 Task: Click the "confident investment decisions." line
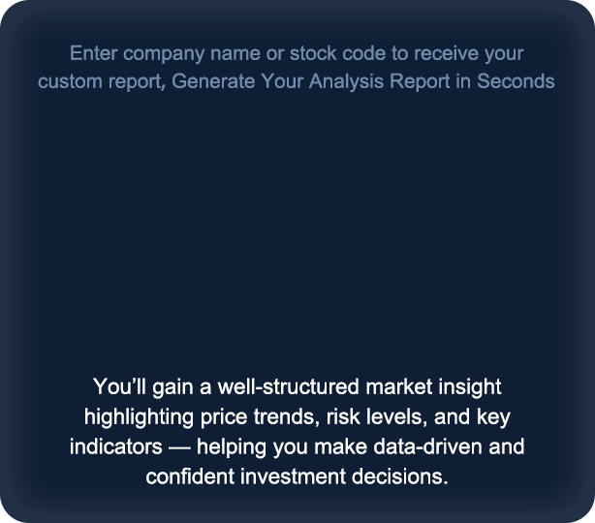[x=297, y=477]
